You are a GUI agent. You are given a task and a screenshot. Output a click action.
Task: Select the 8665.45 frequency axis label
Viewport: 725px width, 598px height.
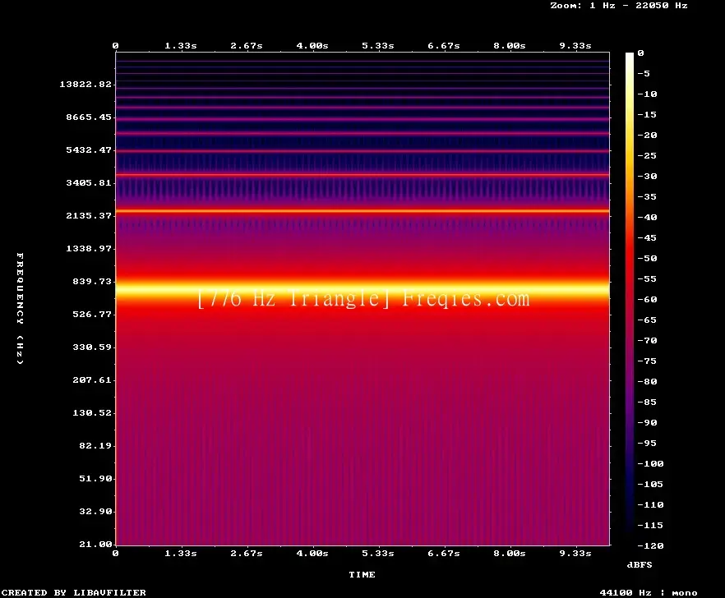pos(89,117)
